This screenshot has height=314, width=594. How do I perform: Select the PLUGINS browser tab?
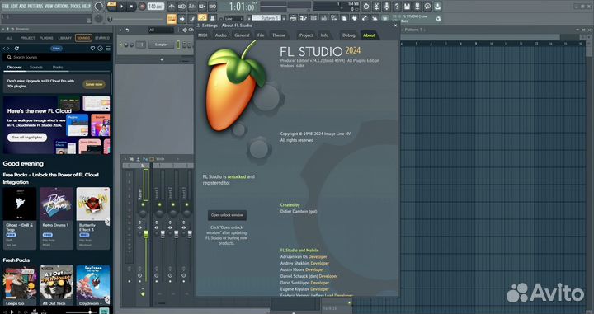(x=46, y=38)
